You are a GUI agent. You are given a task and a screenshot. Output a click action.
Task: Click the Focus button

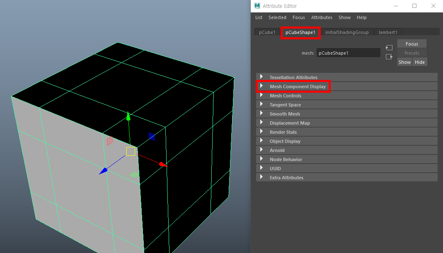(412, 44)
